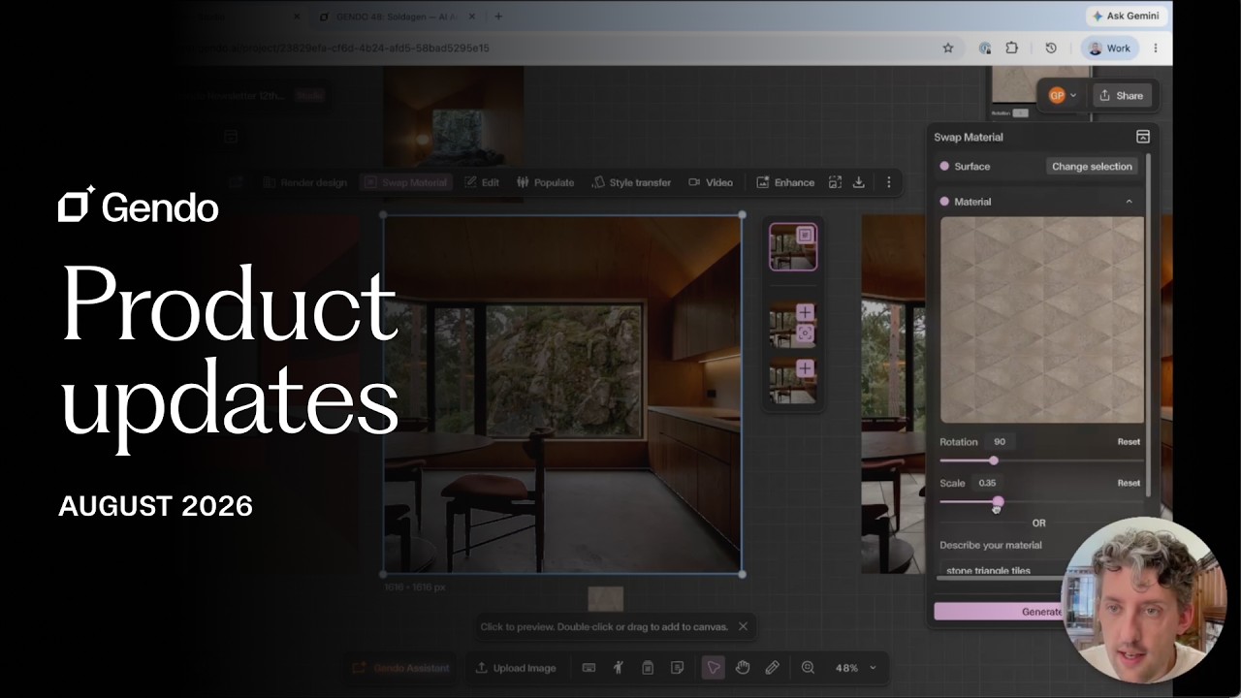The image size is (1241, 698).
Task: Select the pointer cursor tool
Action: coord(713,668)
